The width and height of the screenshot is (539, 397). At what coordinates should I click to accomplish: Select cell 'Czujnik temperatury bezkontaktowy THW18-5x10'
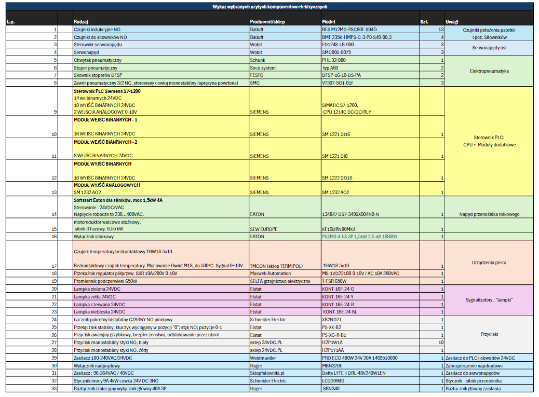click(123, 252)
